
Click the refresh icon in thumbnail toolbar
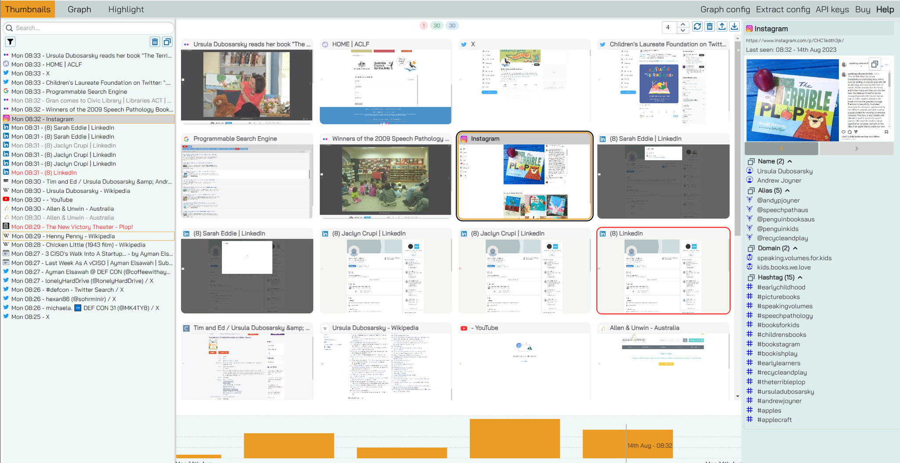(x=697, y=26)
